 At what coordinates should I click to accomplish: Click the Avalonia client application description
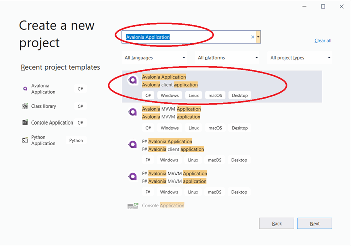coord(170,85)
